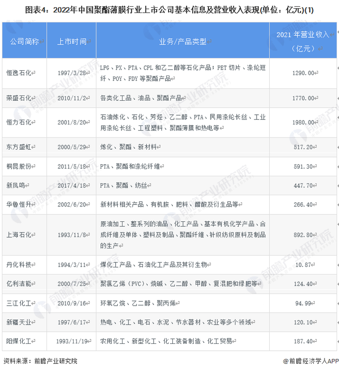Viewport: 339px width, 371px height.
Task: Select the company name 阳煤化工
Action: point(19,341)
